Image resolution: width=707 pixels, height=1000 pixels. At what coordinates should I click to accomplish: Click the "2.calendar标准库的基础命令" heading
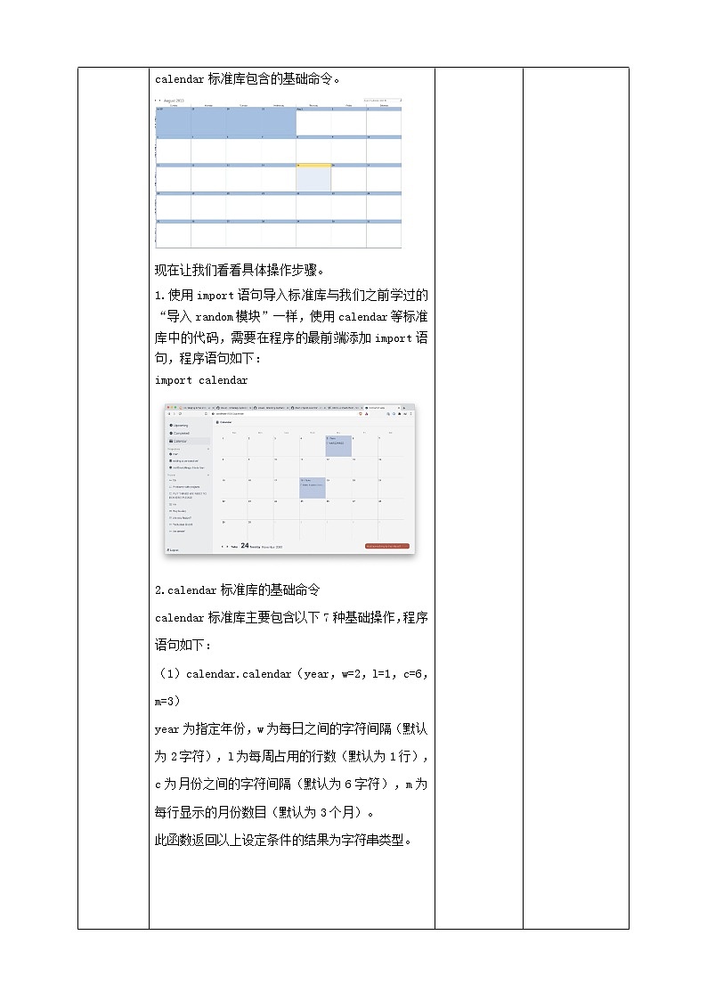[x=237, y=590]
